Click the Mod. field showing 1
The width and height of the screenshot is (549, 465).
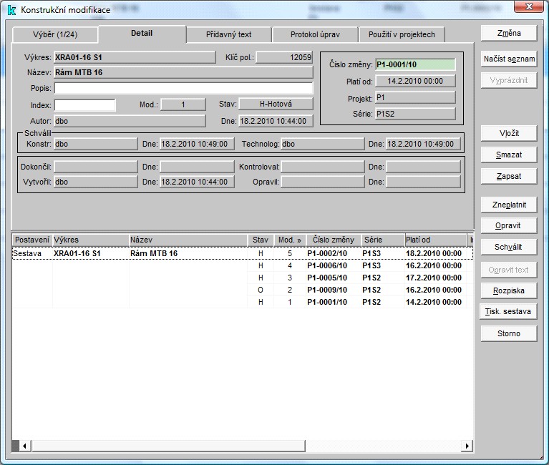coord(183,104)
